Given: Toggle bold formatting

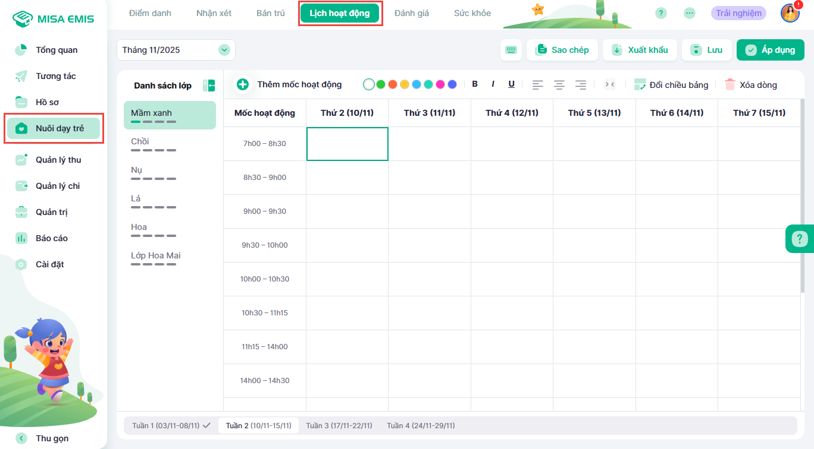Looking at the screenshot, I should click(475, 84).
